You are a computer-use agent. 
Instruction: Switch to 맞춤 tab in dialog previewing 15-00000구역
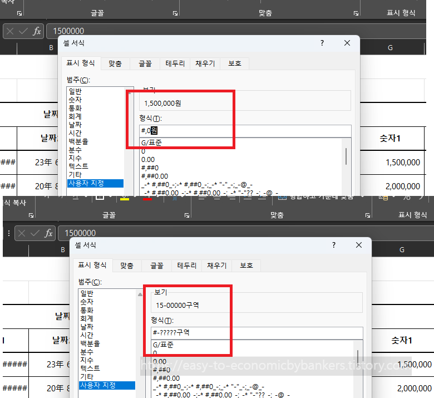(x=127, y=266)
